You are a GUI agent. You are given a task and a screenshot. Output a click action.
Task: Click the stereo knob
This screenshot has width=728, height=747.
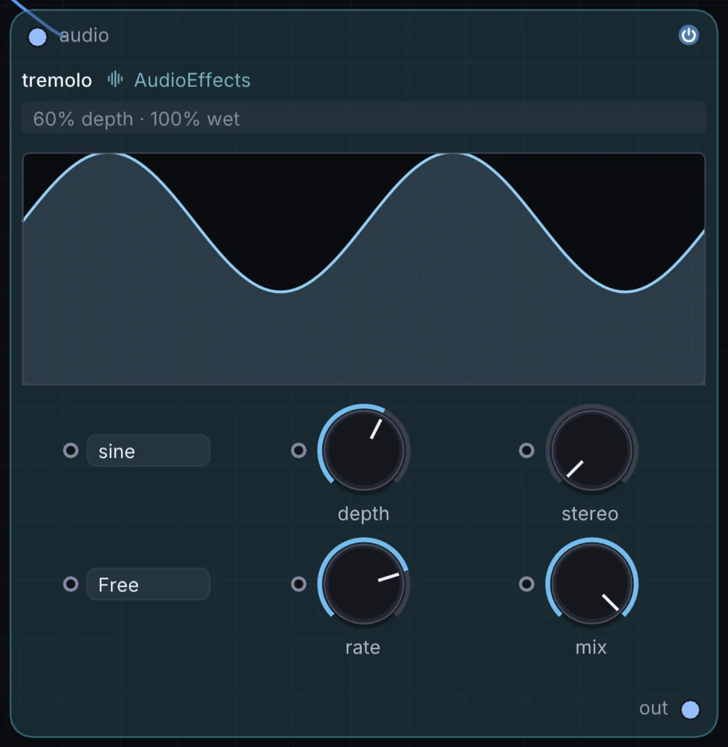[591, 450]
